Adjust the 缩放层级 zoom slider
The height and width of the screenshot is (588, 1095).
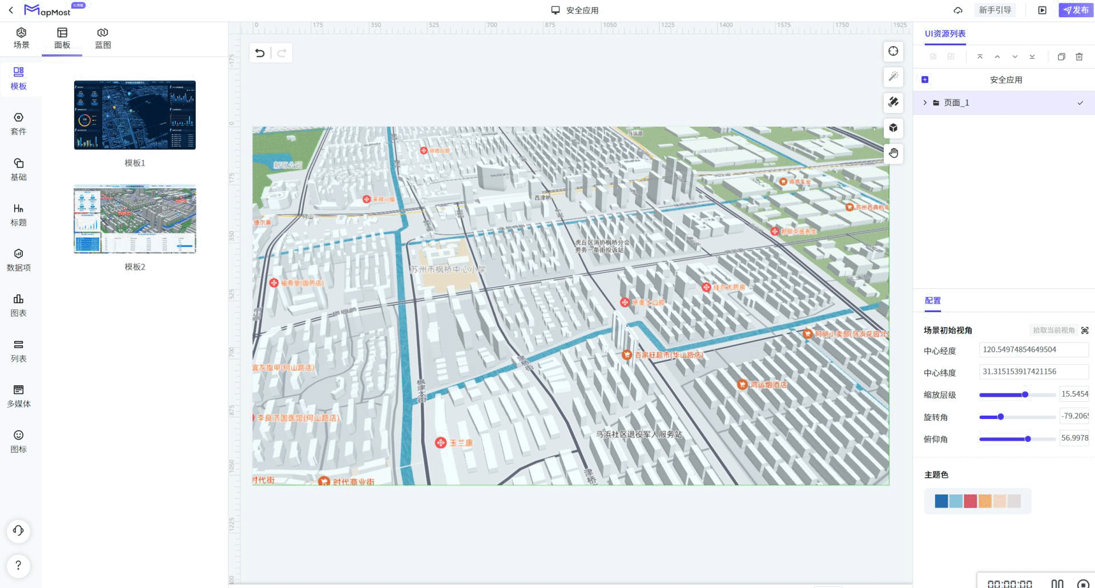[1017, 394]
